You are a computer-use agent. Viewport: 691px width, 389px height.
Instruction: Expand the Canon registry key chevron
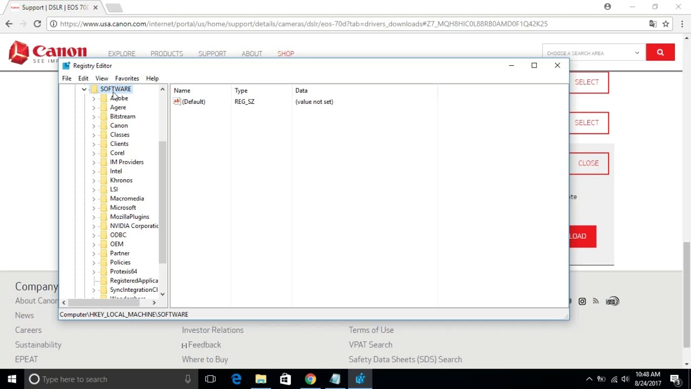point(94,126)
